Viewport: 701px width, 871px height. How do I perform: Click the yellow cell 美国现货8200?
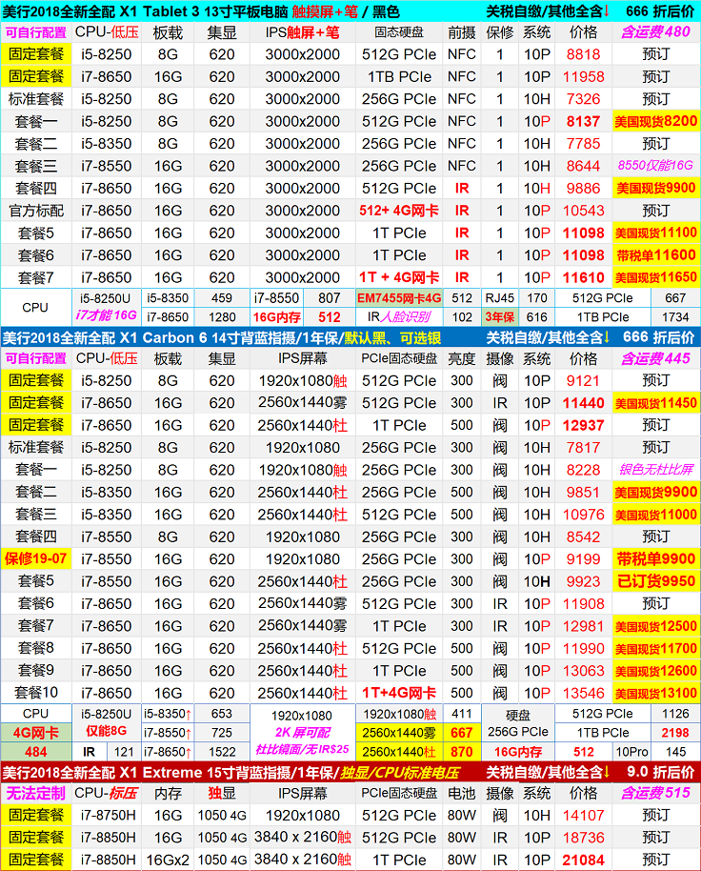(655, 121)
